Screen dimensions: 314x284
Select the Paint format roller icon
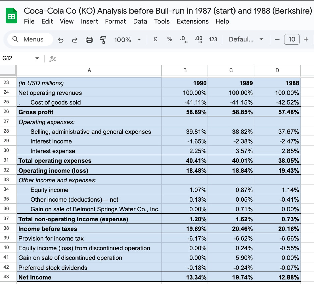103,40
